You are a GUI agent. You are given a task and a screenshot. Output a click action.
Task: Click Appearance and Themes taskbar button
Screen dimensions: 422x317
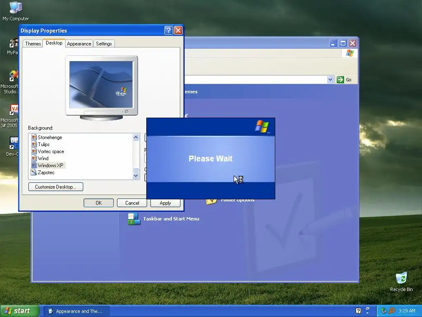tap(76, 311)
